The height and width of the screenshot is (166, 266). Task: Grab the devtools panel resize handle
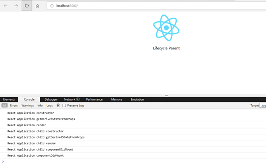click(x=167, y=95)
